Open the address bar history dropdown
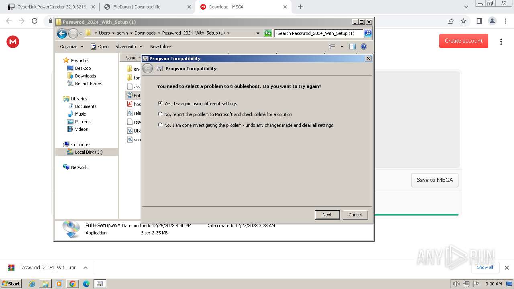The image size is (514, 289). click(x=258, y=33)
